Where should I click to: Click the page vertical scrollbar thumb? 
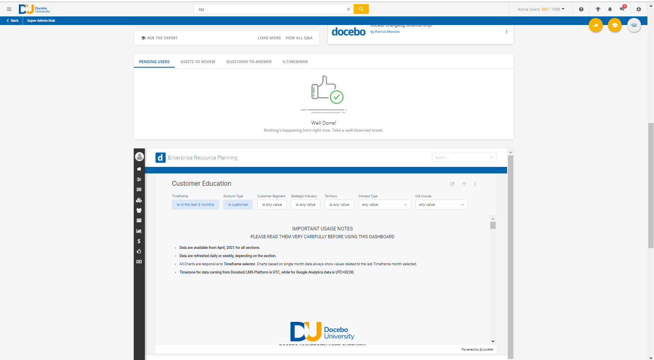(x=651, y=185)
